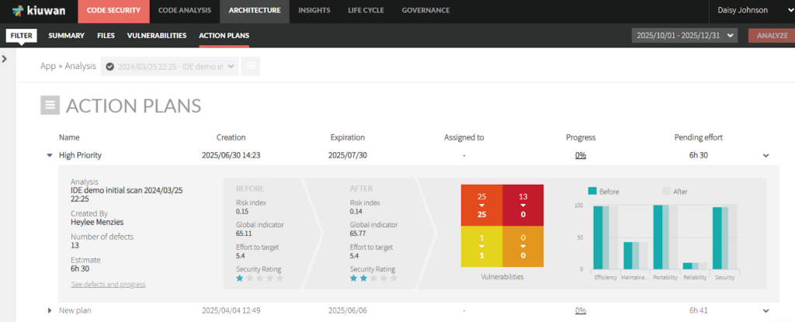Viewport: 795px width, 322px height.
Task: Click the Assigned to column header
Action: 464,137
